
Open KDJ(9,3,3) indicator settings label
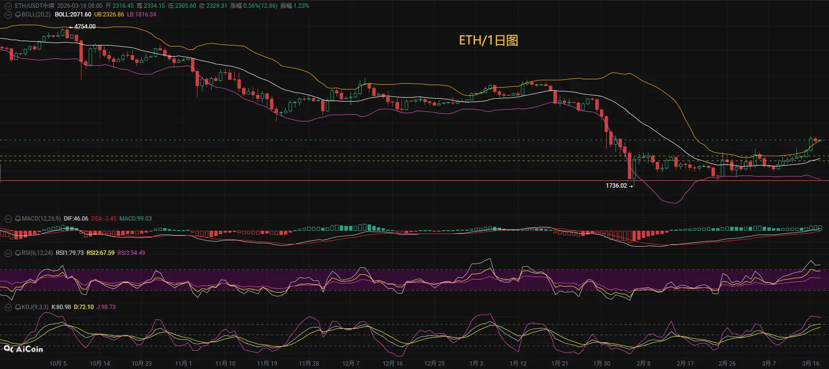coord(35,307)
